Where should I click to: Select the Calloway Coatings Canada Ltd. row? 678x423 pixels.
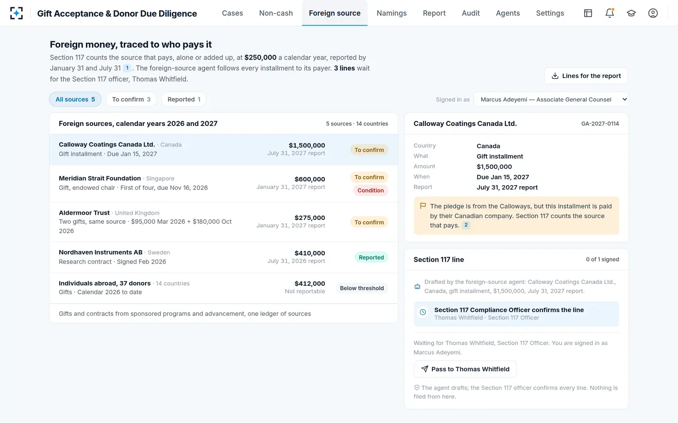(x=224, y=149)
